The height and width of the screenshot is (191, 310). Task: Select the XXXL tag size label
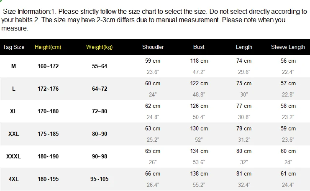point(14,157)
